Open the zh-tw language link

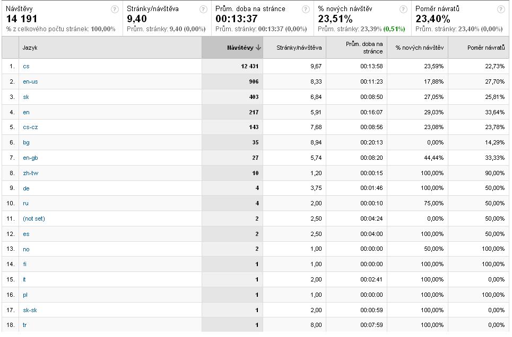(30, 173)
